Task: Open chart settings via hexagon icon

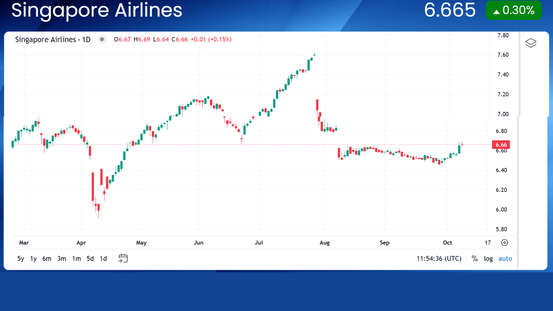Action: click(504, 243)
